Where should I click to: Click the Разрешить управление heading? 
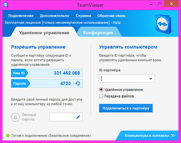[38, 47]
